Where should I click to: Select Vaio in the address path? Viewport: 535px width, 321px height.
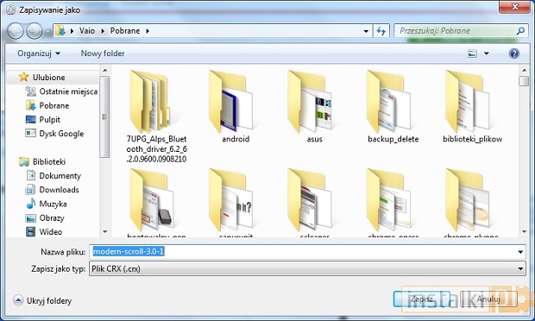(87, 31)
